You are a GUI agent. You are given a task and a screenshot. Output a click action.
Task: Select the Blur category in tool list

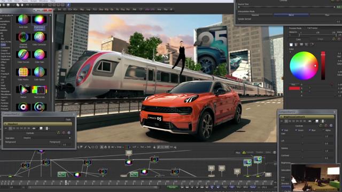coord(3,39)
